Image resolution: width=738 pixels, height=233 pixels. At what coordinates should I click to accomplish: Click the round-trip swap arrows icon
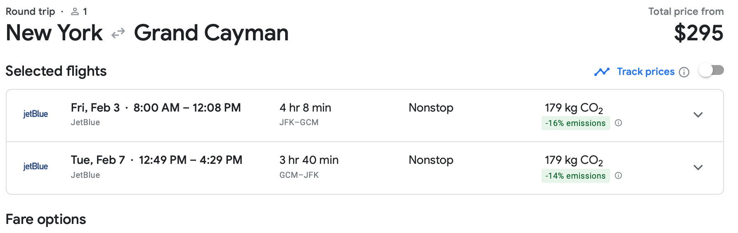pyautogui.click(x=118, y=33)
